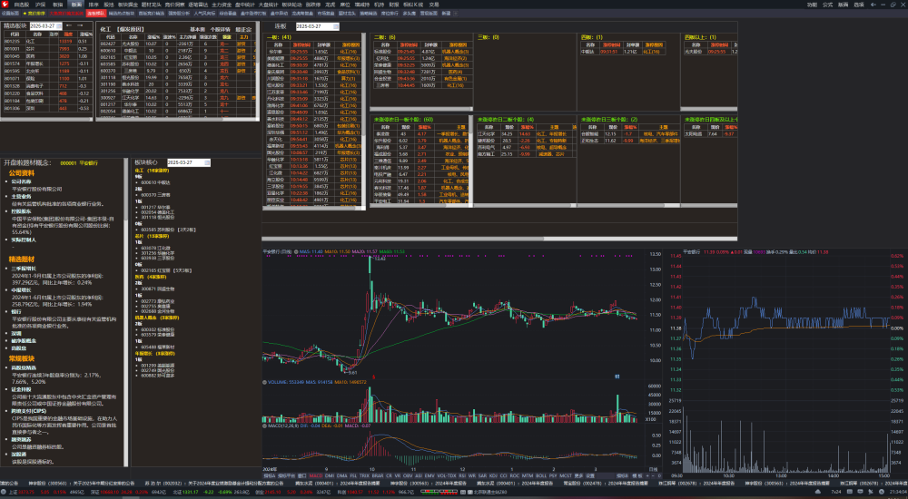This screenshot has width=908, height=499.
Task: Click the plus zoom icon under K-line chart
Action: coord(647,475)
